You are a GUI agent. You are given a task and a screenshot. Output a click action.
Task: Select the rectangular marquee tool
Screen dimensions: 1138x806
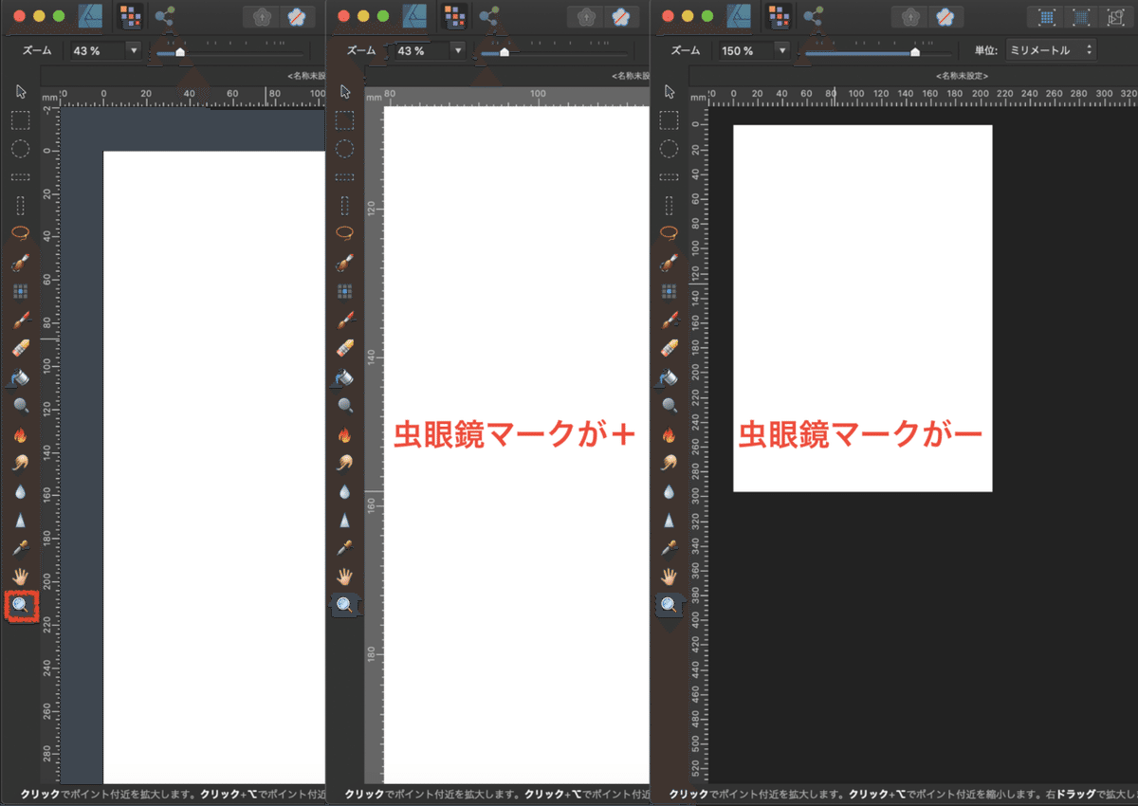[x=21, y=120]
